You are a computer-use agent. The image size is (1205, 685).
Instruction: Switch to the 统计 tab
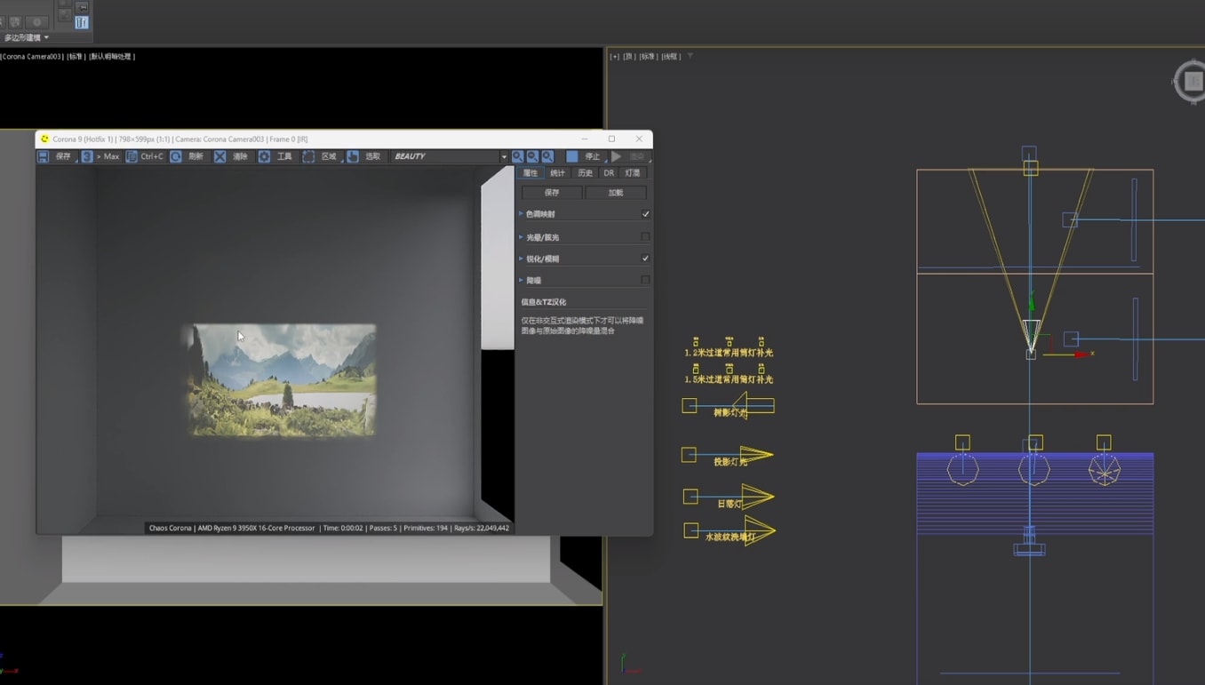(557, 173)
